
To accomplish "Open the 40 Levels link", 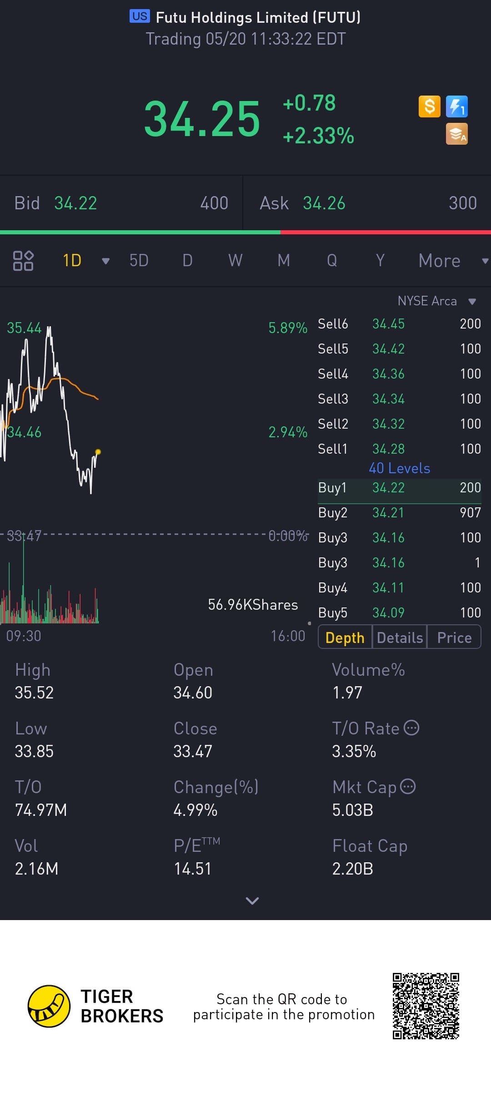I will (399, 468).
